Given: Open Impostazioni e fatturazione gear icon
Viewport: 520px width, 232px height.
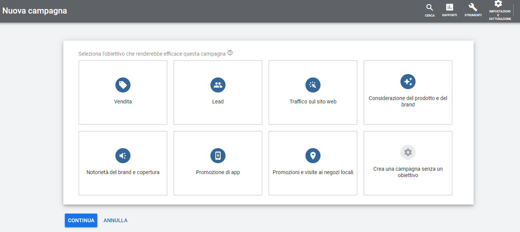Looking at the screenshot, I should pos(498,4).
